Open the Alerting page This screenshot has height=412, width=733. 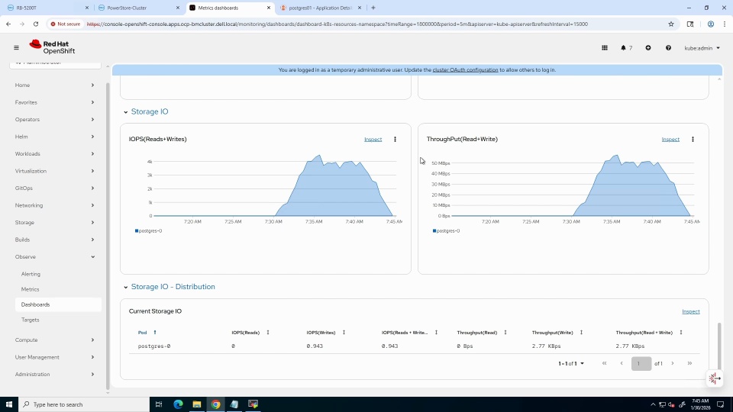click(x=31, y=274)
